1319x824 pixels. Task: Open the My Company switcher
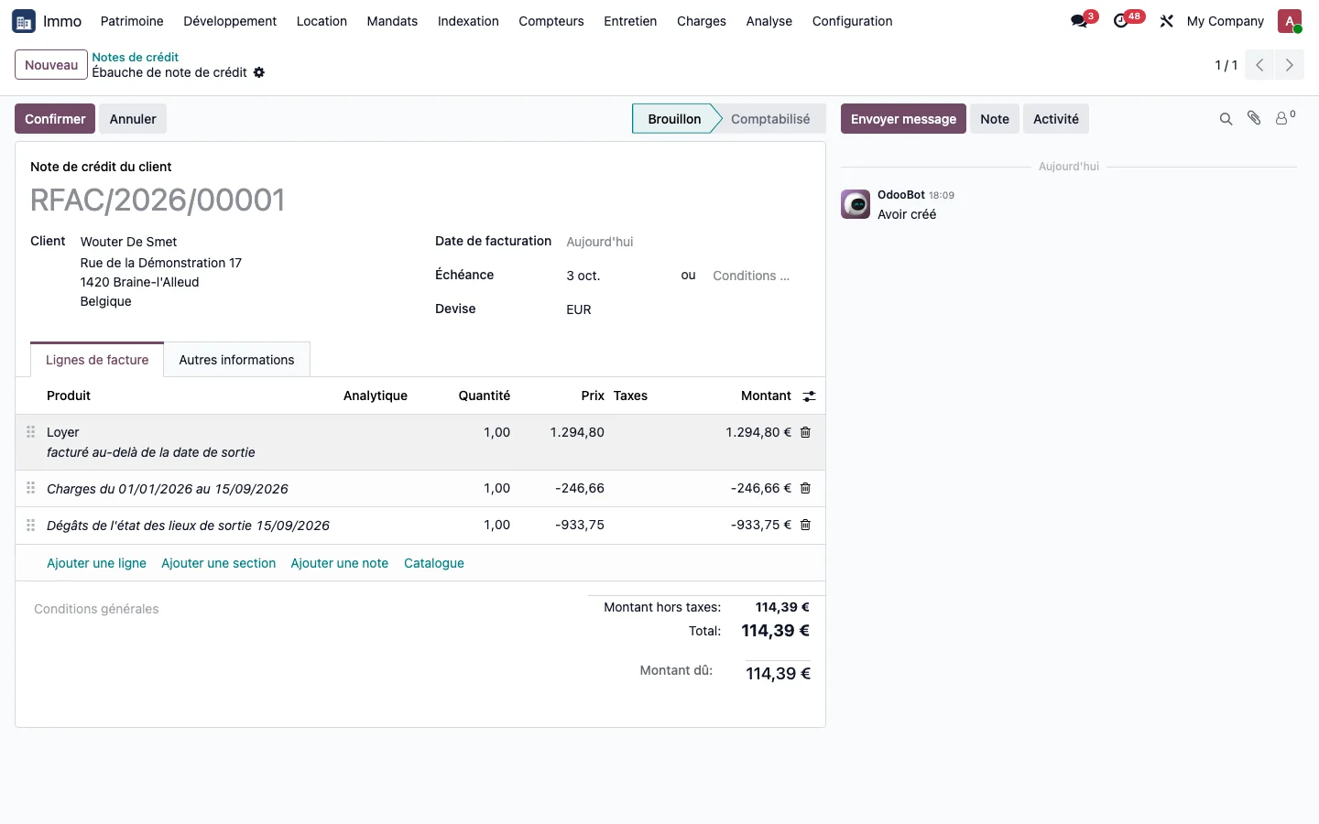1225,21
